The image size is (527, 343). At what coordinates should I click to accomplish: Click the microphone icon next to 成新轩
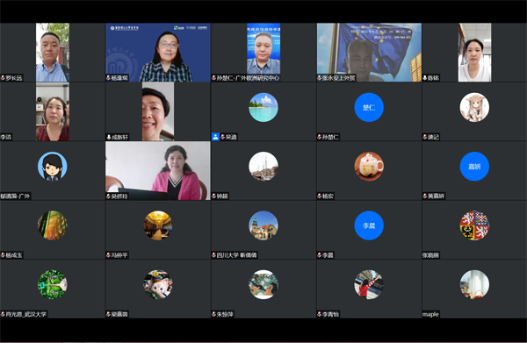pyautogui.click(x=109, y=137)
